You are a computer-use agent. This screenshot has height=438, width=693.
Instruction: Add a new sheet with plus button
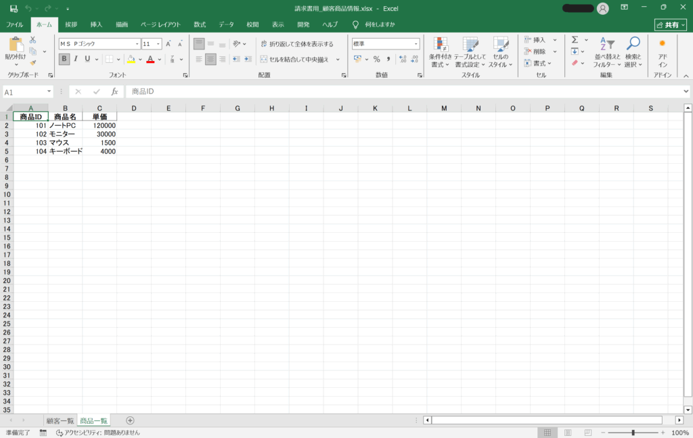coord(130,420)
